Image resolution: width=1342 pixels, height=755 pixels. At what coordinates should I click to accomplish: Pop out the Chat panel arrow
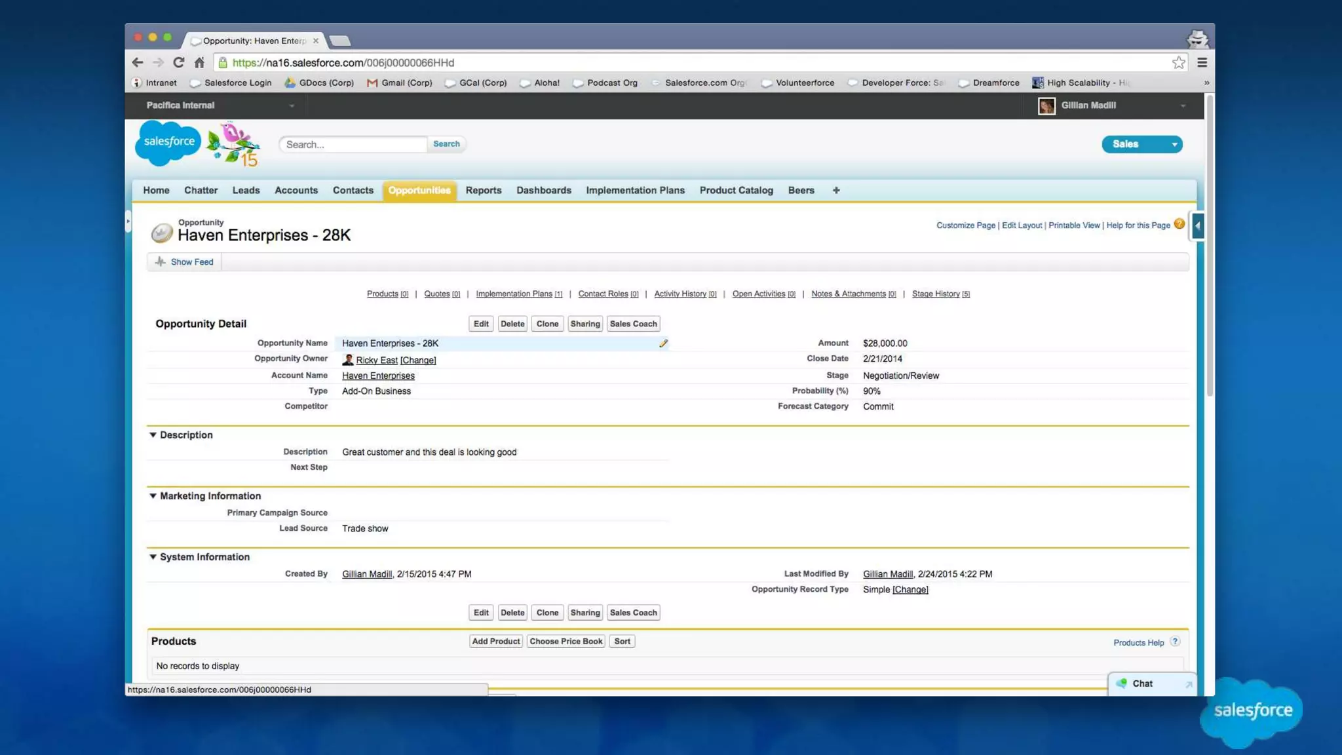point(1189,684)
